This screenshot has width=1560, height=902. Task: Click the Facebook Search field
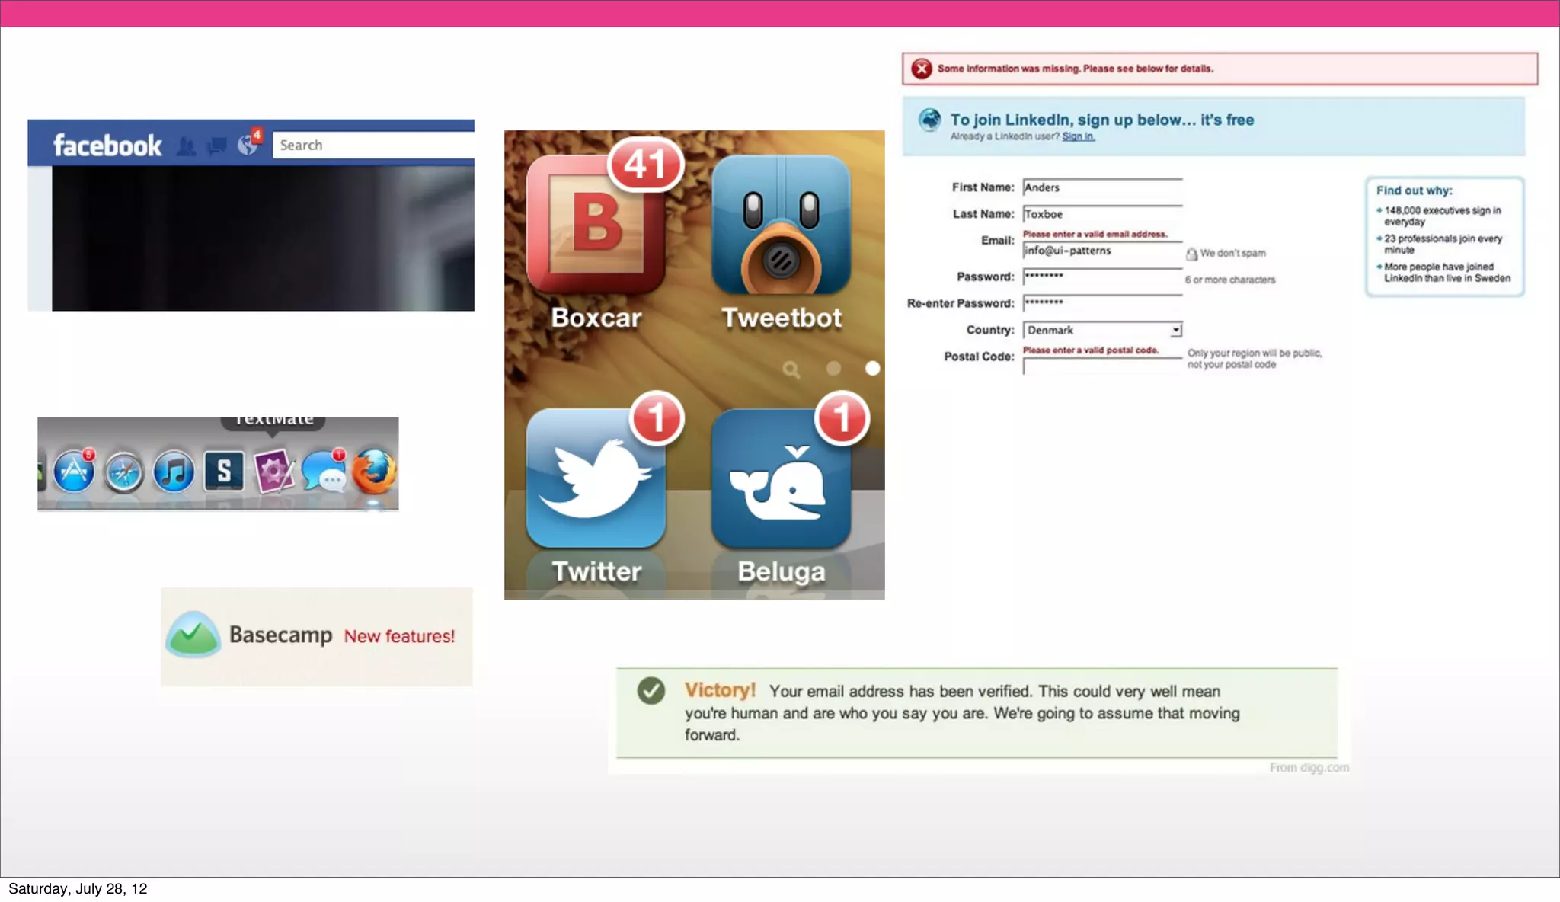(x=373, y=145)
